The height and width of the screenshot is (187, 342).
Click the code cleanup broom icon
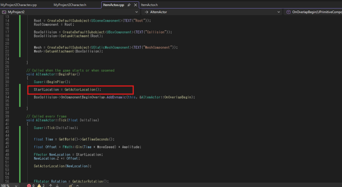click(x=71, y=185)
